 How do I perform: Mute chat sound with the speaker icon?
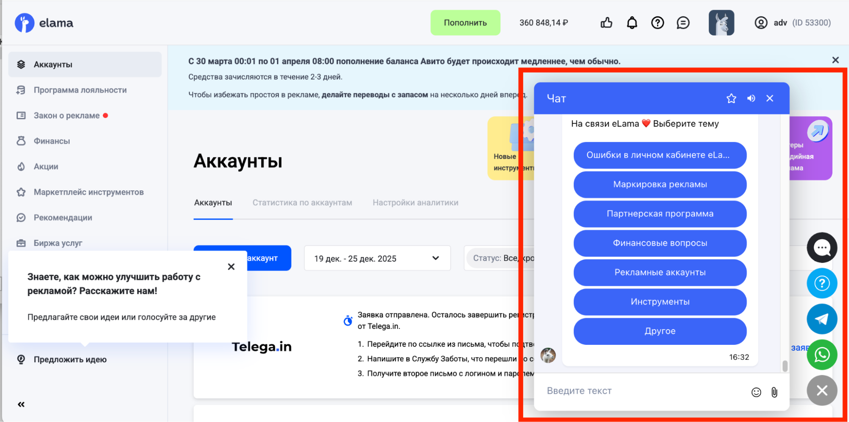(751, 99)
